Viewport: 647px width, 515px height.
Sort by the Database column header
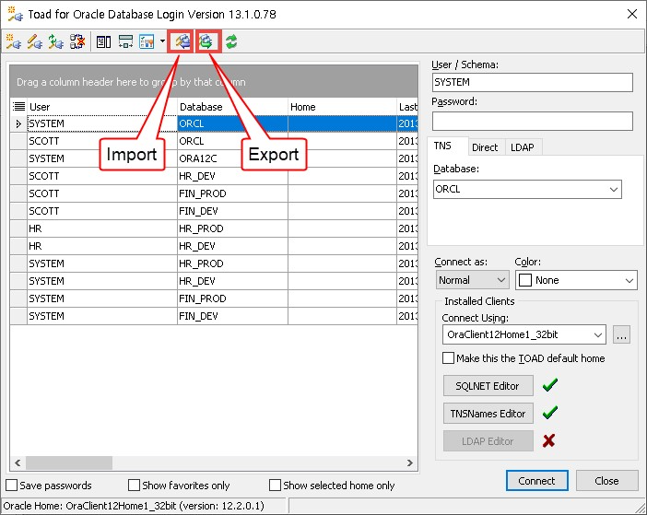coord(233,107)
